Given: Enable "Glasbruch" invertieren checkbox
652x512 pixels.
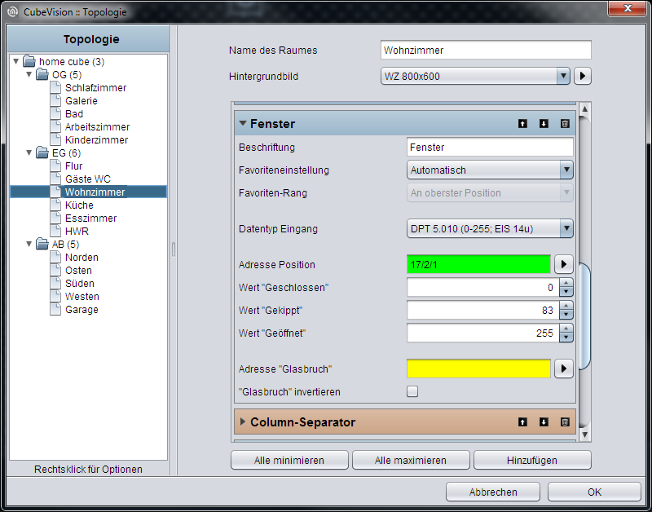Looking at the screenshot, I should click(x=412, y=391).
